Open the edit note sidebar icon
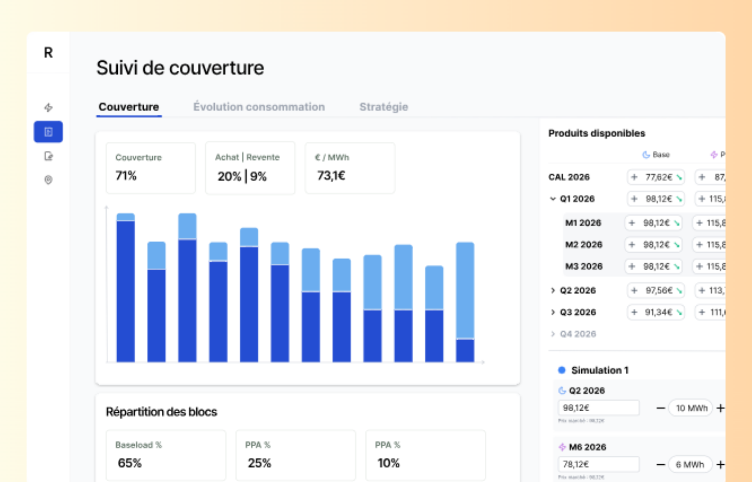Image resolution: width=752 pixels, height=482 pixels. (x=48, y=156)
